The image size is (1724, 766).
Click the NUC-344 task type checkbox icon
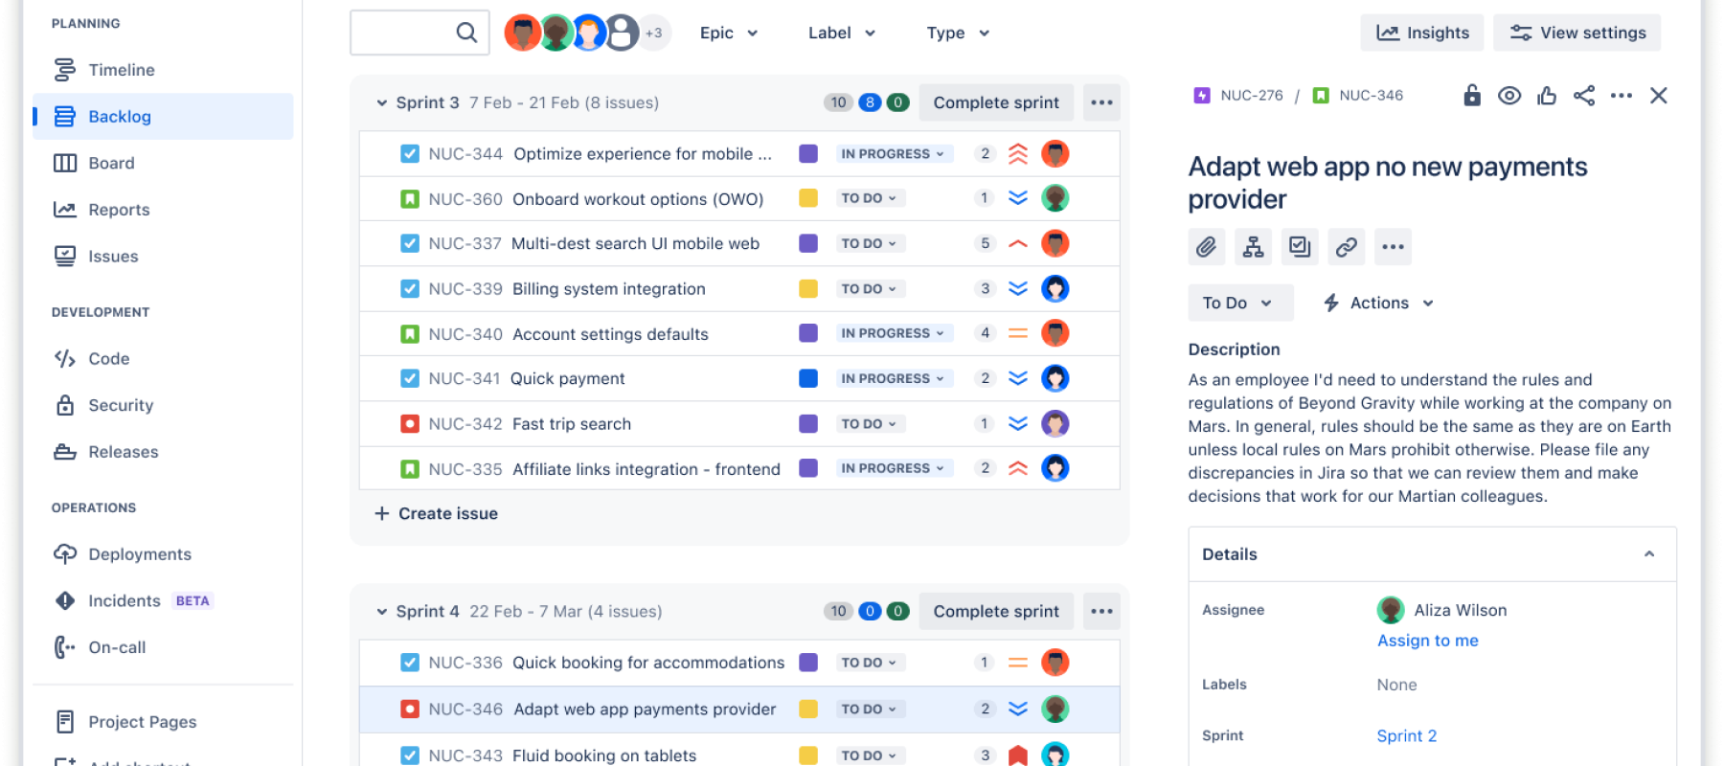410,154
